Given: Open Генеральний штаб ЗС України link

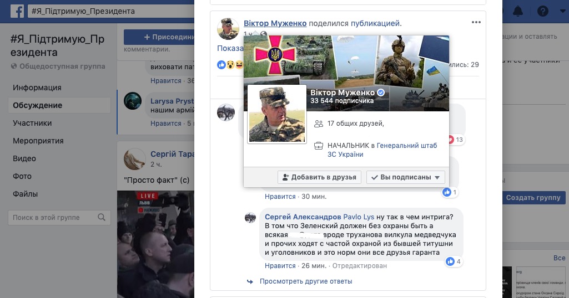Looking at the screenshot, I should coord(382,150).
